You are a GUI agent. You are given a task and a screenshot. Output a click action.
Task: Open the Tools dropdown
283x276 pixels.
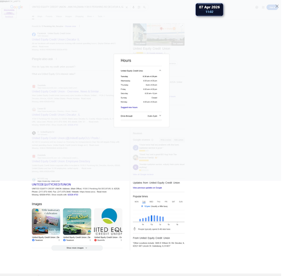coord(101,16)
